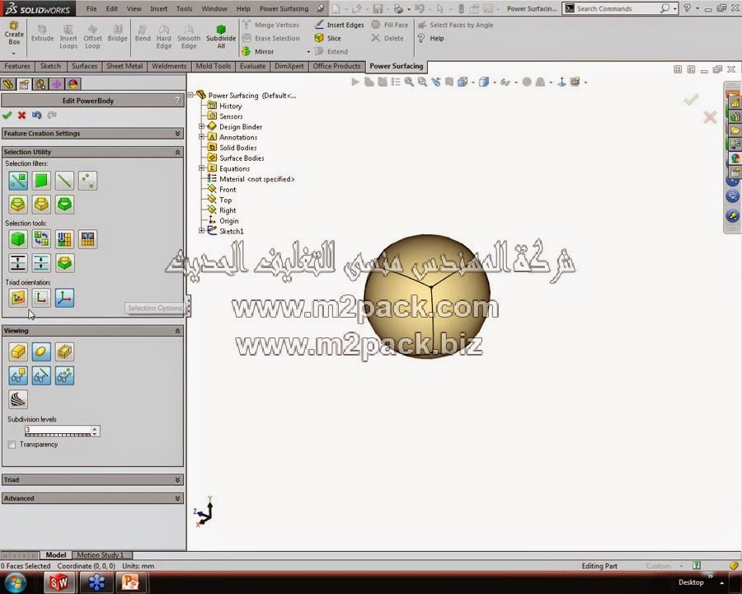Toggle the vertex selection filter
Viewport: 742px width, 594px height.
coord(87,181)
